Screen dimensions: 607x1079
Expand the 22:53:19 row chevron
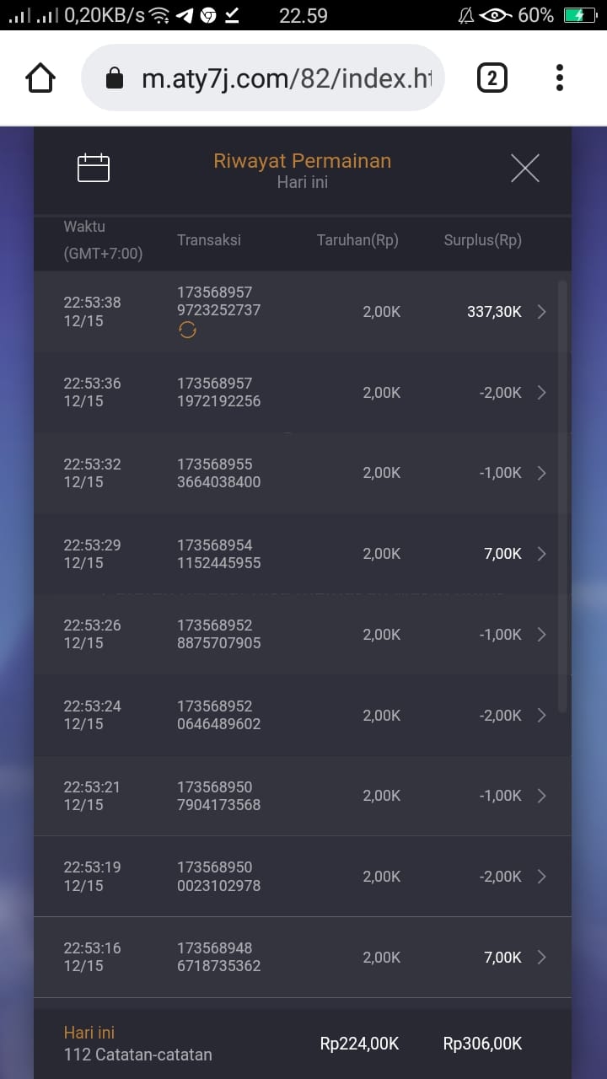pos(542,877)
